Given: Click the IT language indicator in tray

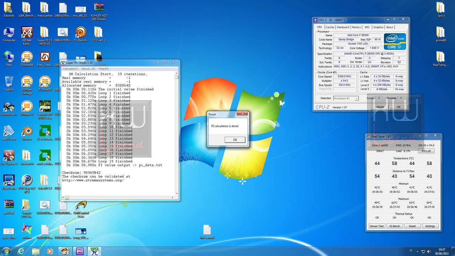Looking at the screenshot, I should coord(411,251).
